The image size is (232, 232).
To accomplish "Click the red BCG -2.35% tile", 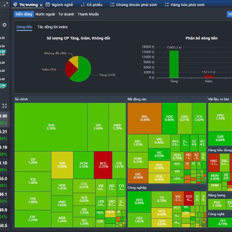I will tap(103, 165).
